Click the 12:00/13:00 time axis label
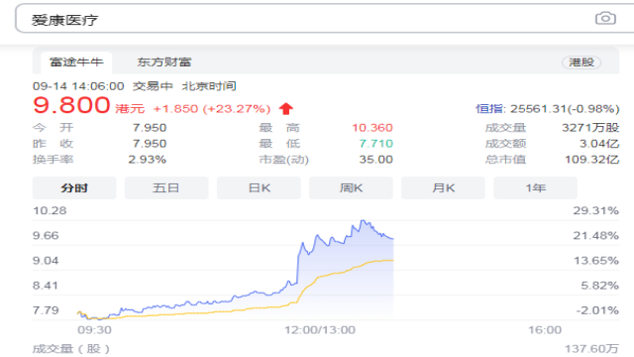Screen dimensions: 634x357 [x=320, y=330]
